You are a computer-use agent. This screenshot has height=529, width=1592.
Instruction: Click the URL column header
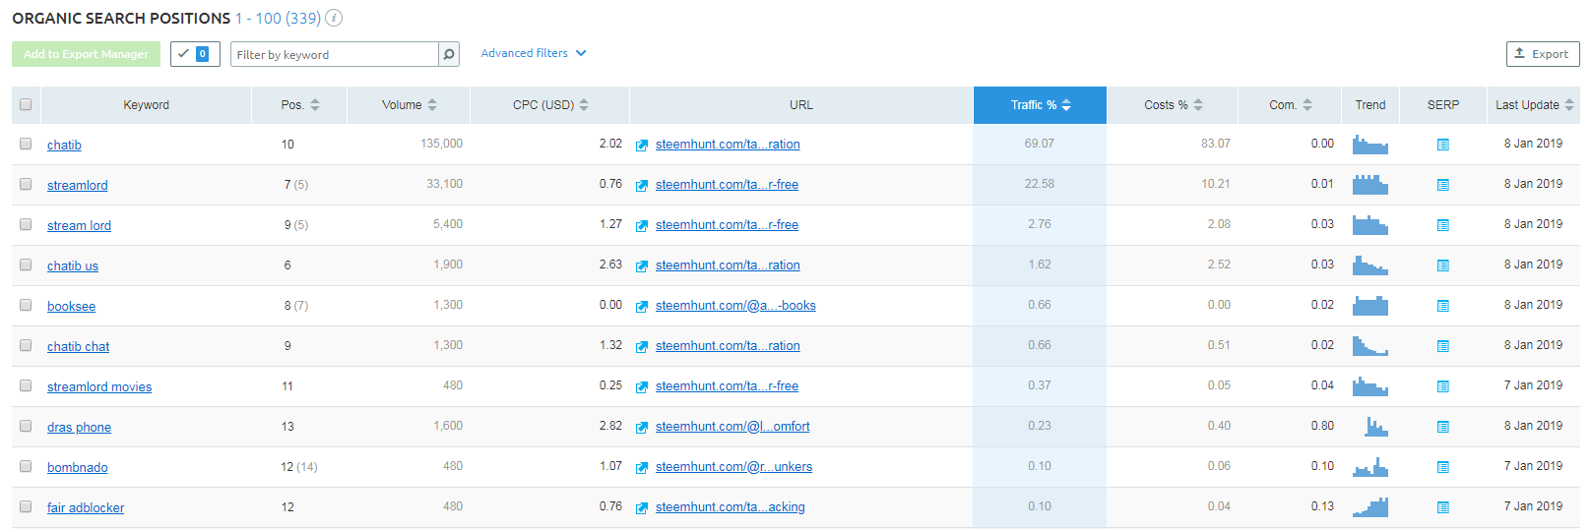tap(801, 105)
